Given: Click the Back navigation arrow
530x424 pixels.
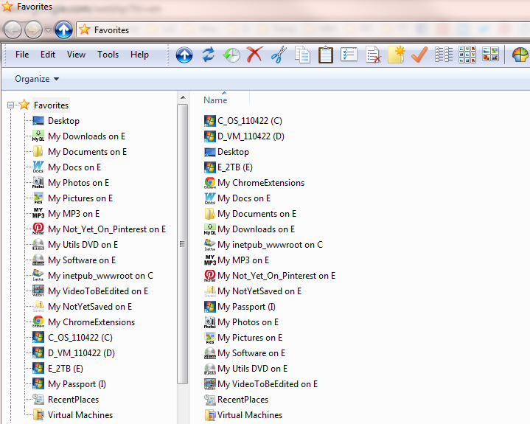Looking at the screenshot, I should pos(13,30).
